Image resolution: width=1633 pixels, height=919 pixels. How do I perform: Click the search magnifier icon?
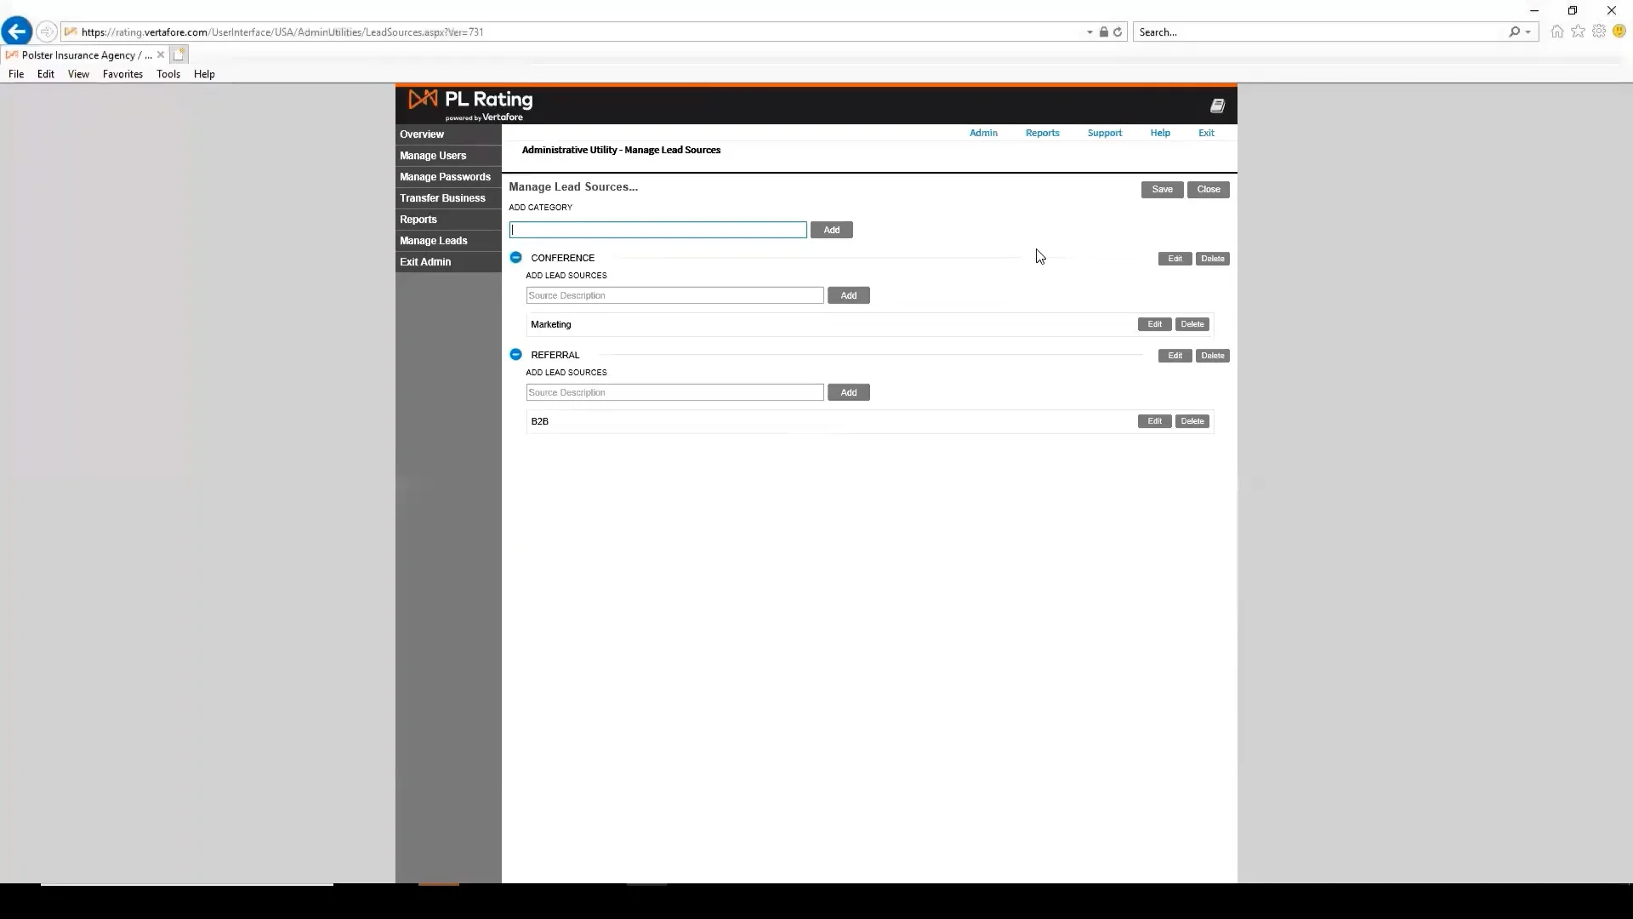pos(1514,31)
